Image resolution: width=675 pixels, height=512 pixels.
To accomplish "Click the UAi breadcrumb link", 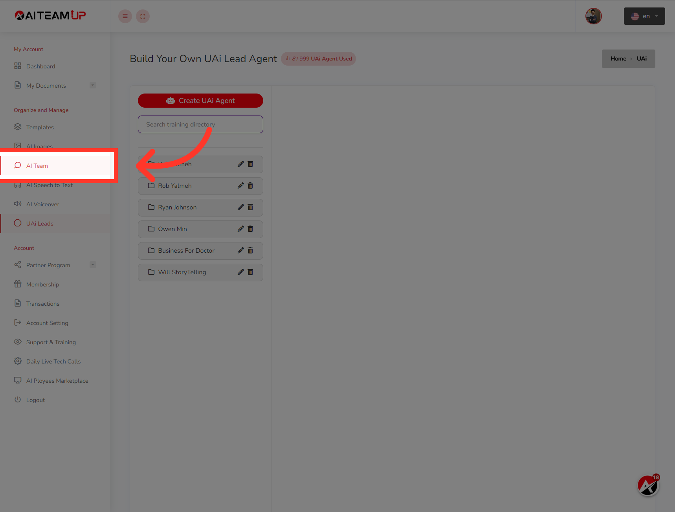I will pos(642,59).
